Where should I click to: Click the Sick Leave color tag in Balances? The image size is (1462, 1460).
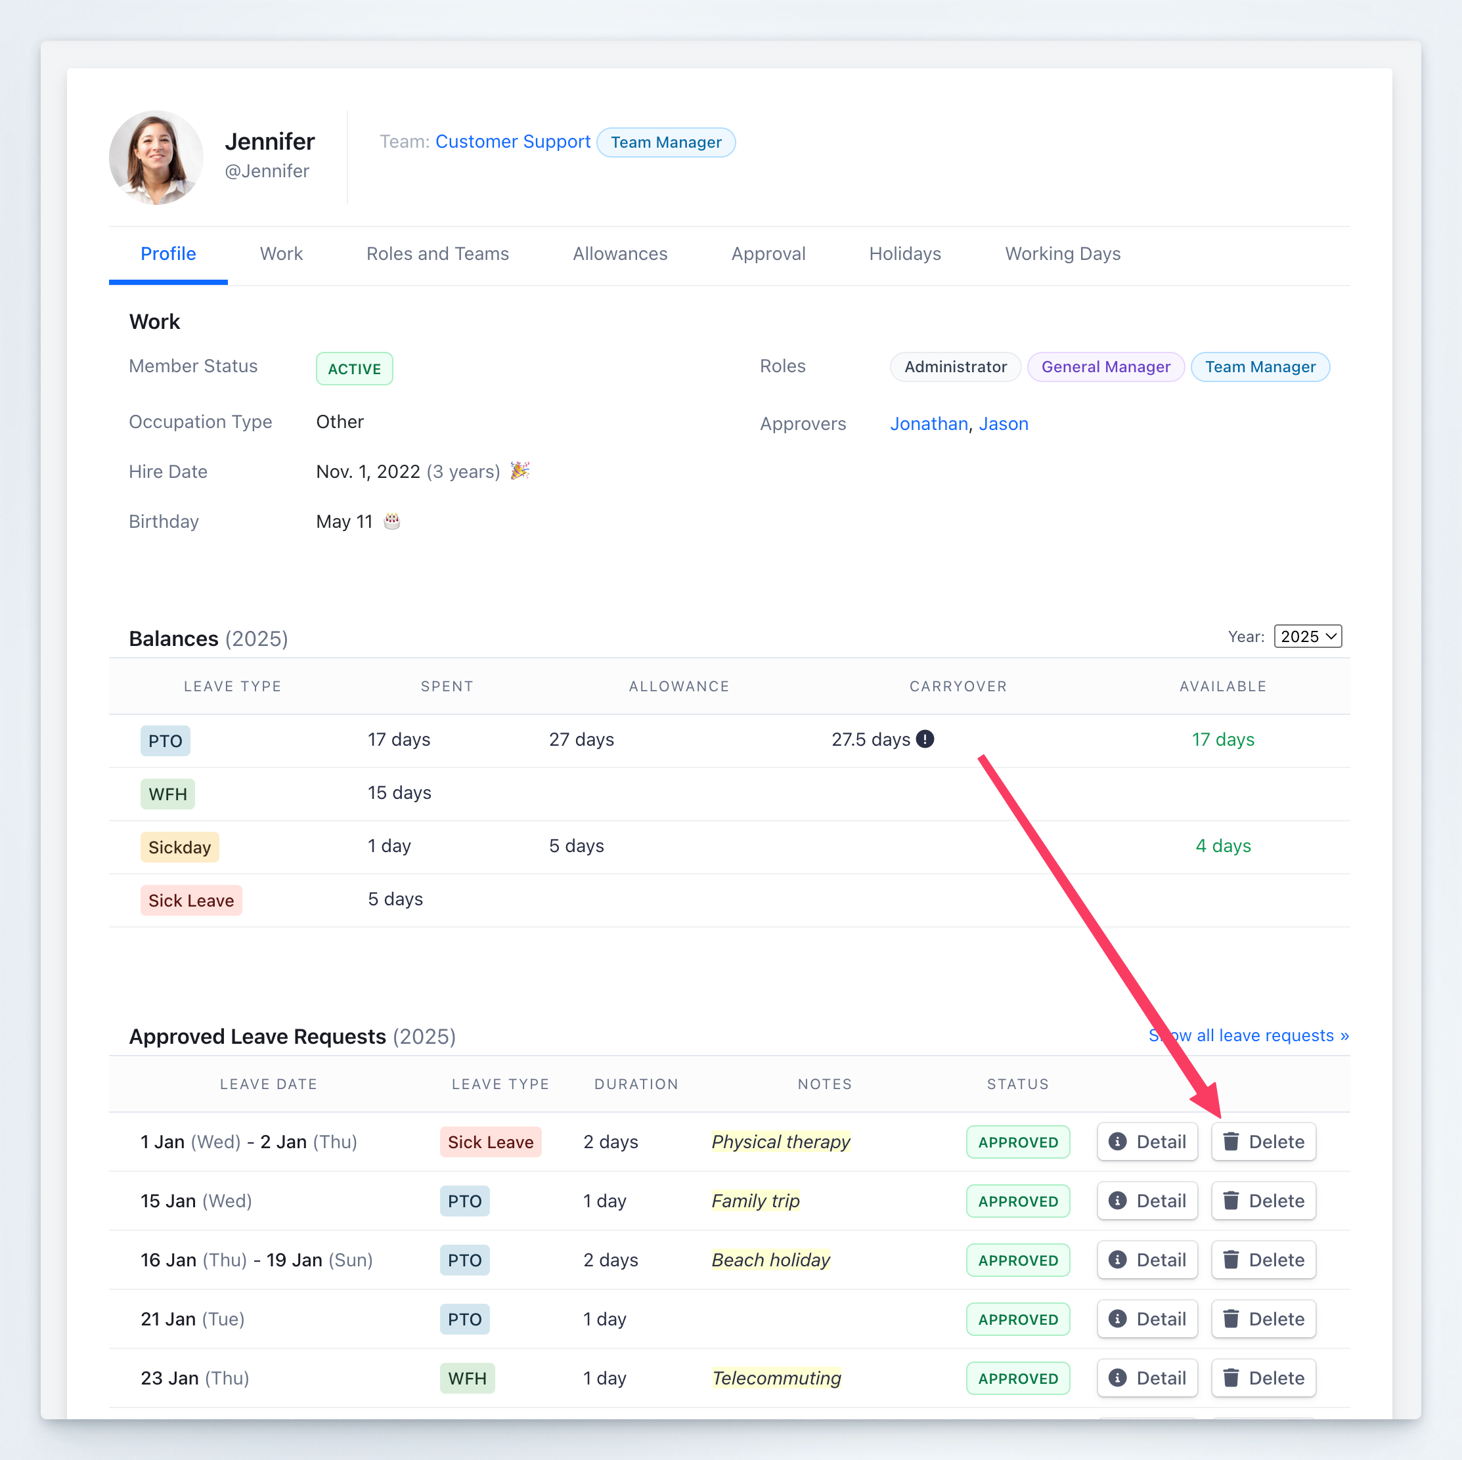[x=190, y=900]
